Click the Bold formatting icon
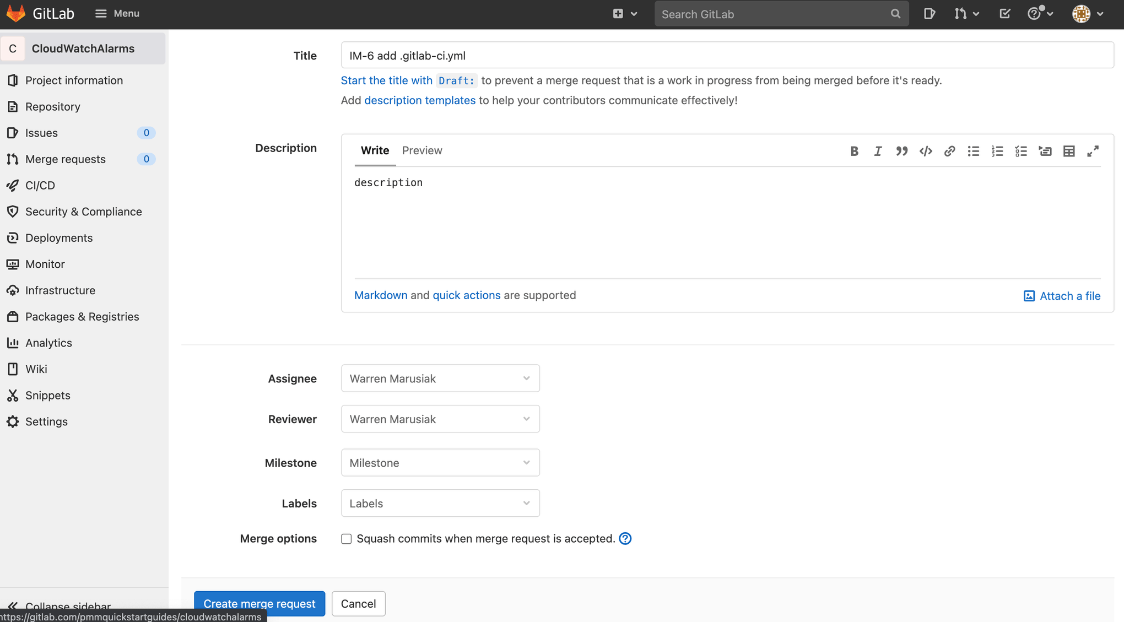The image size is (1124, 622). pyautogui.click(x=853, y=151)
